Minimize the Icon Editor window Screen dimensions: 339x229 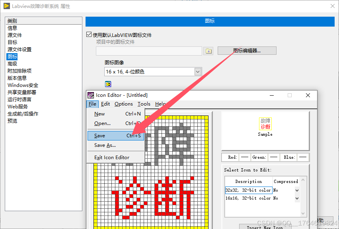(272, 95)
